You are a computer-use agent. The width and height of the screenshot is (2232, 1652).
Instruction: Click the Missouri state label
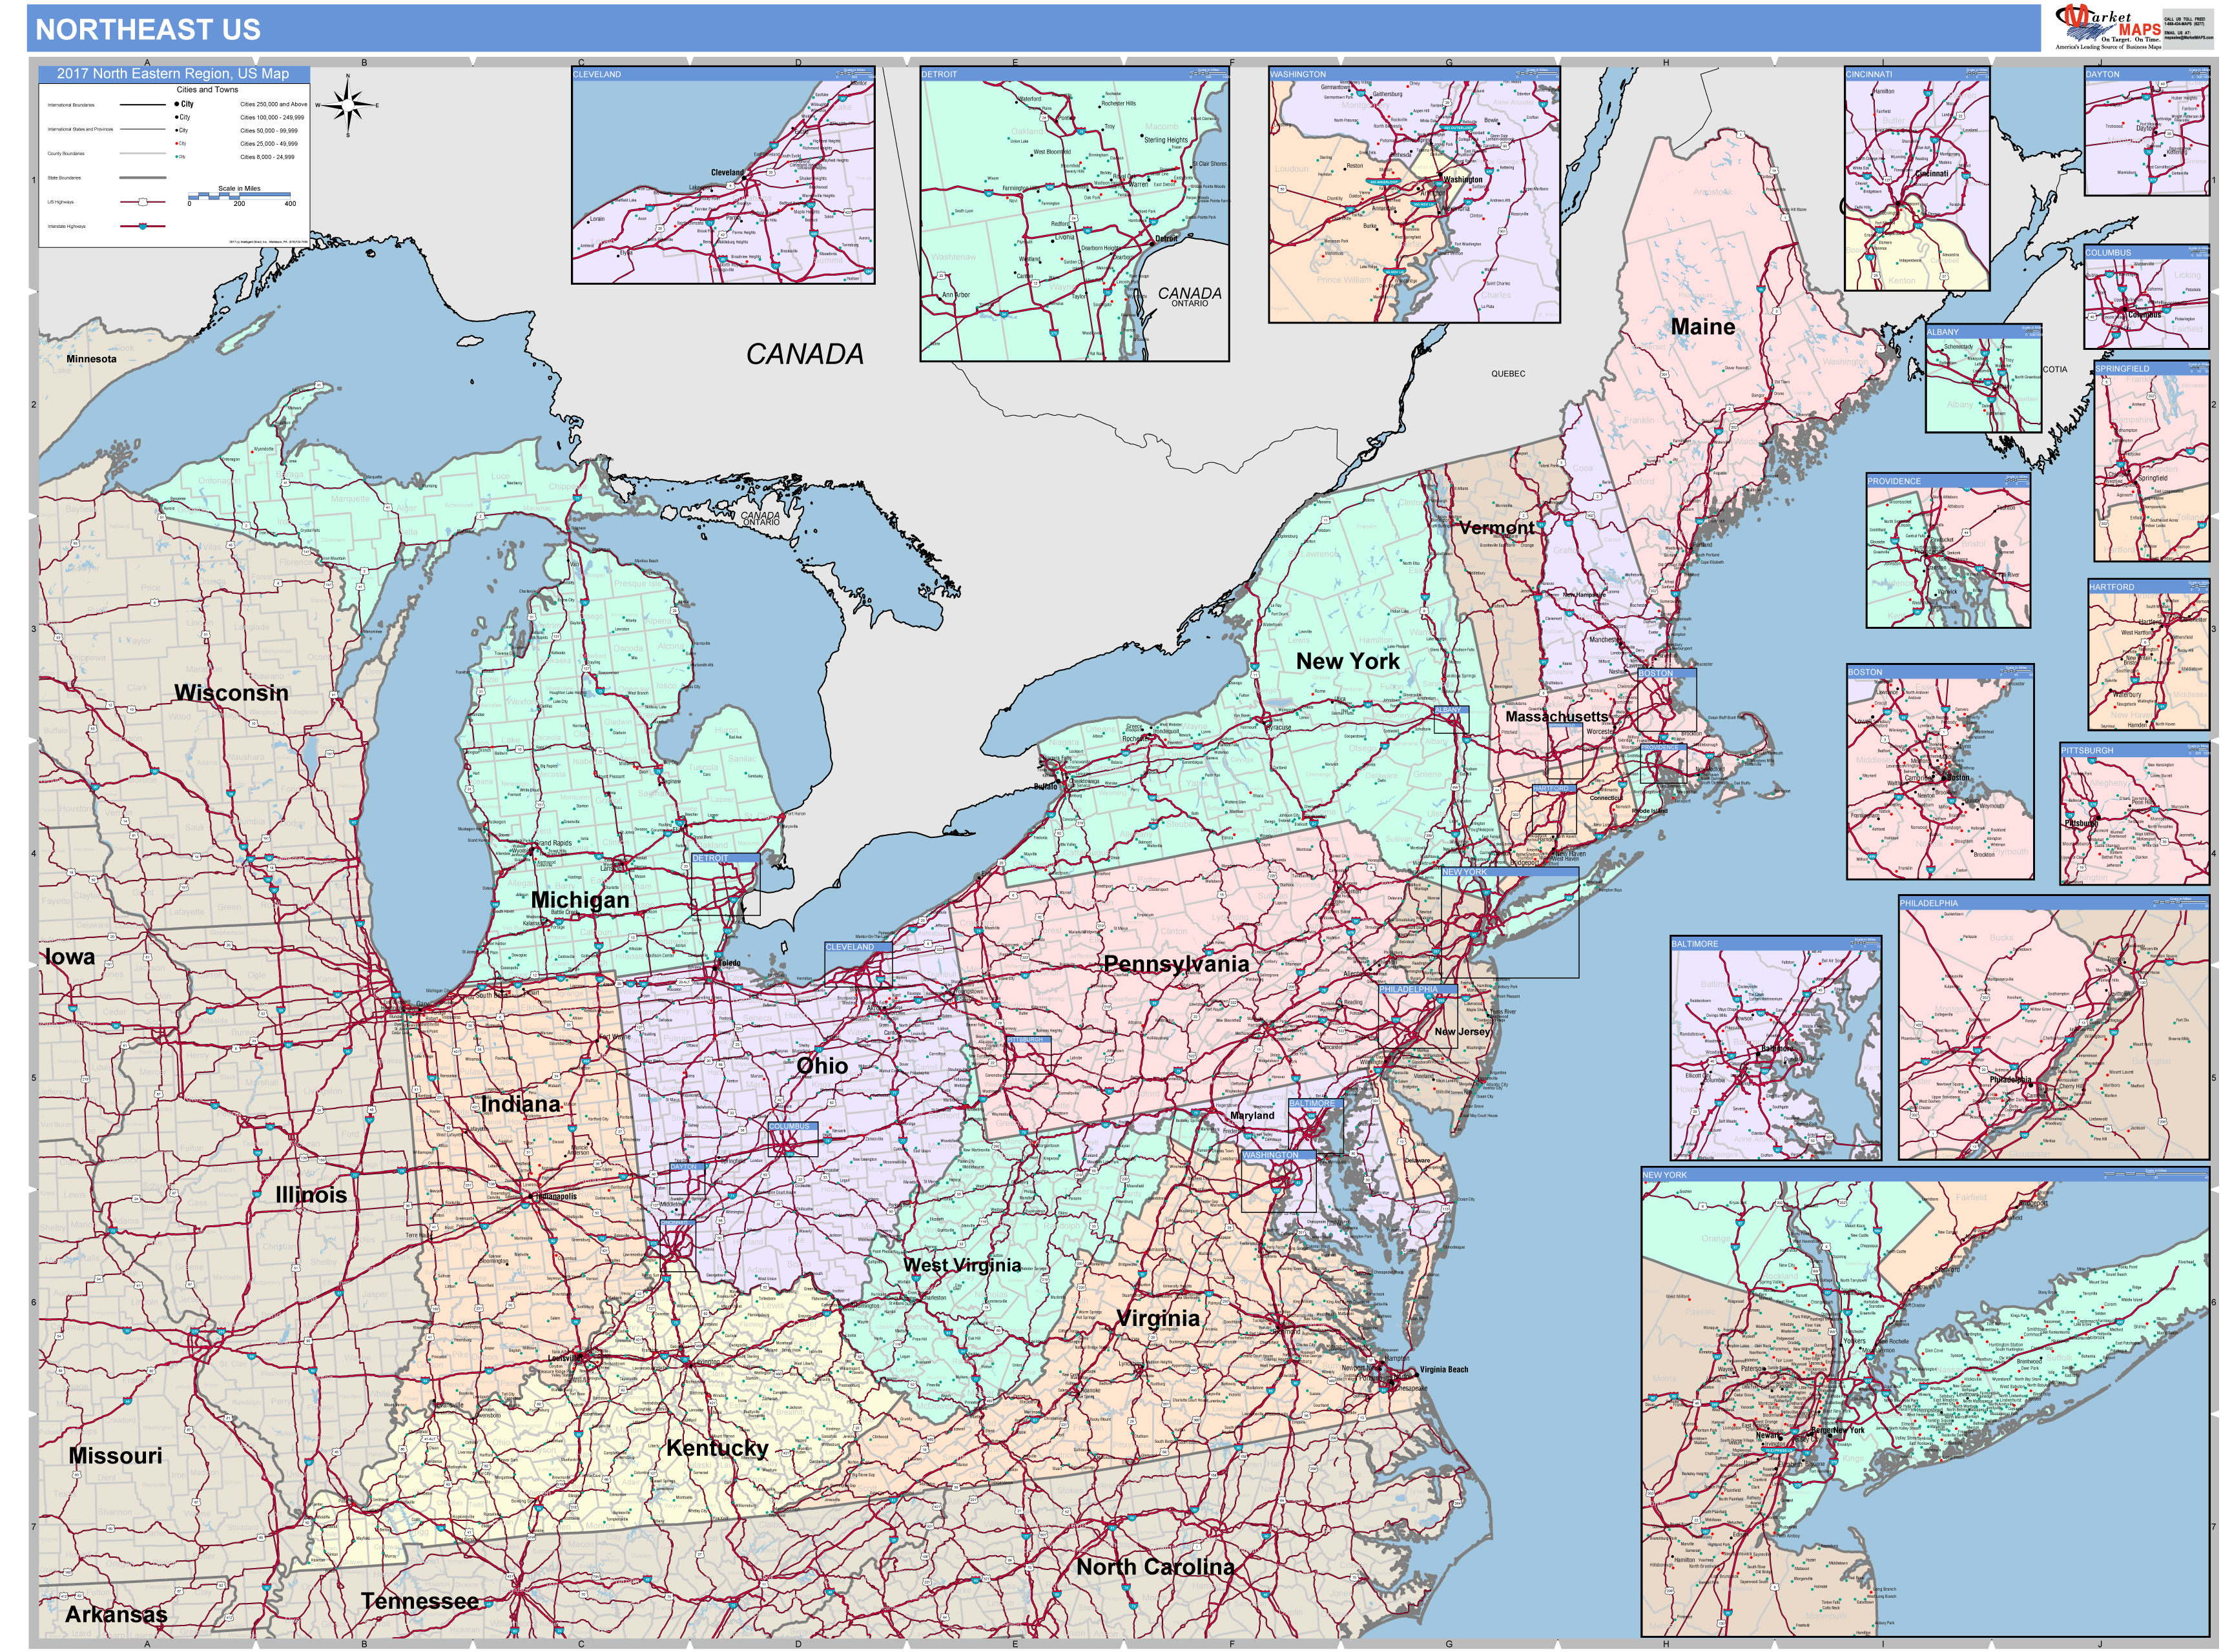[115, 1456]
